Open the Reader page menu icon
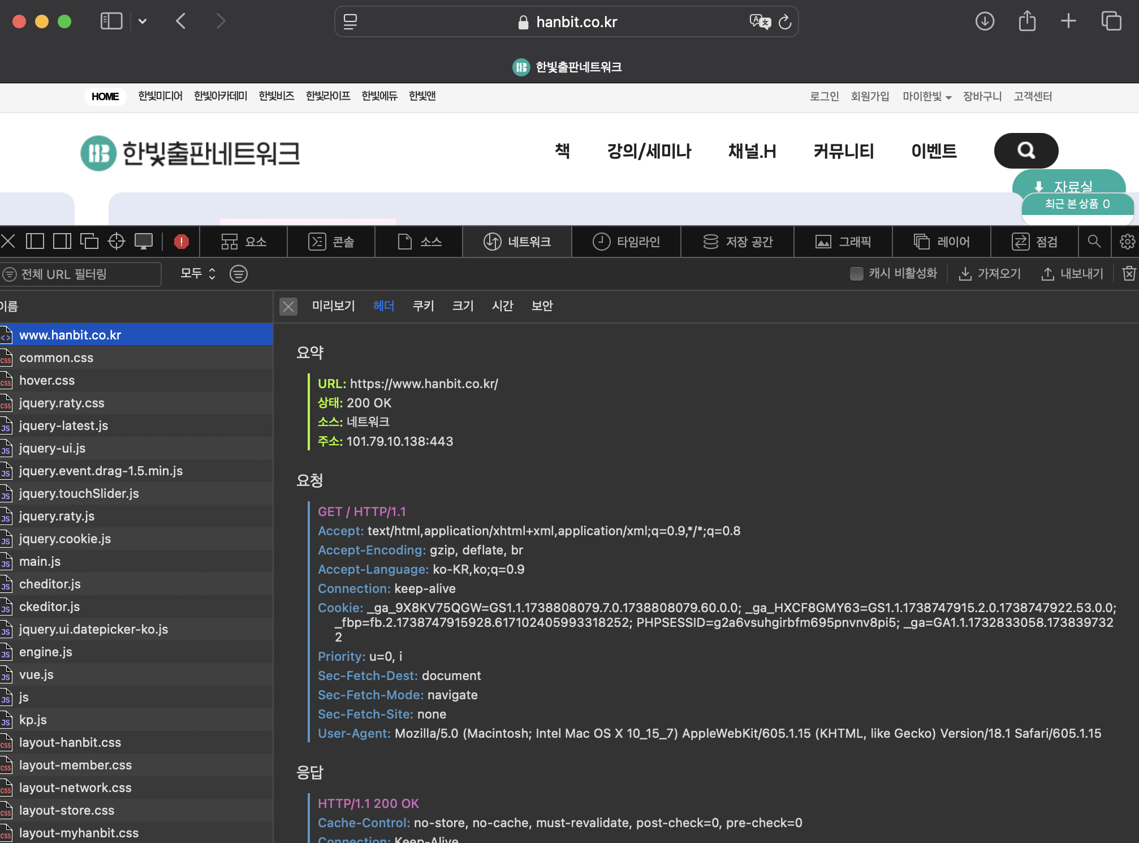The image size is (1139, 843). (351, 22)
